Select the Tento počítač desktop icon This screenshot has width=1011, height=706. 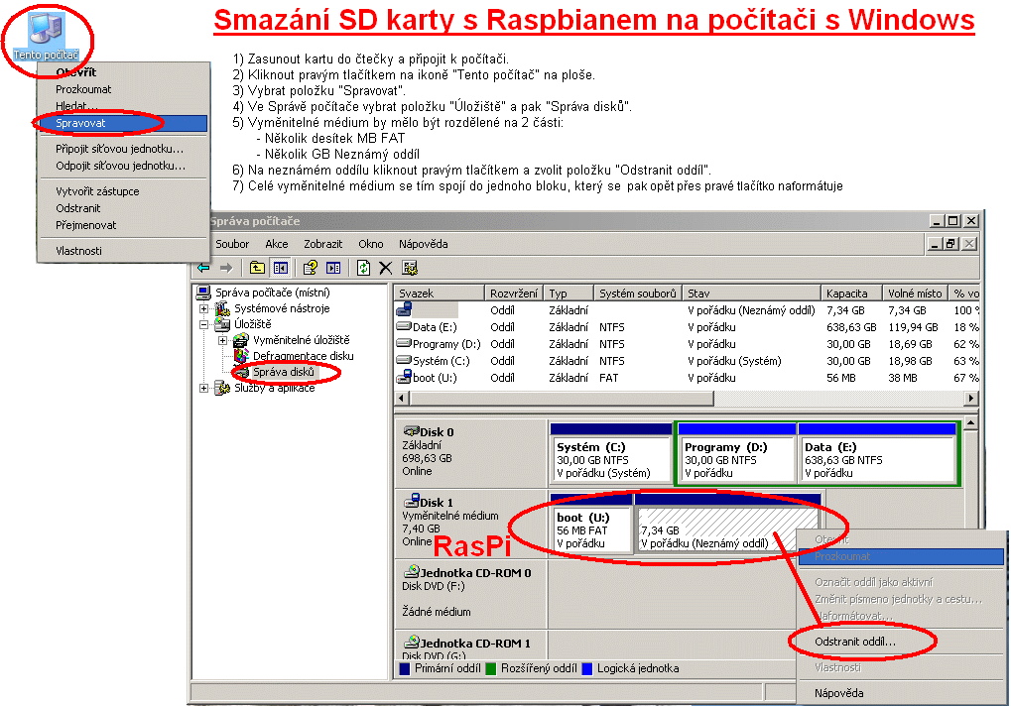(46, 37)
